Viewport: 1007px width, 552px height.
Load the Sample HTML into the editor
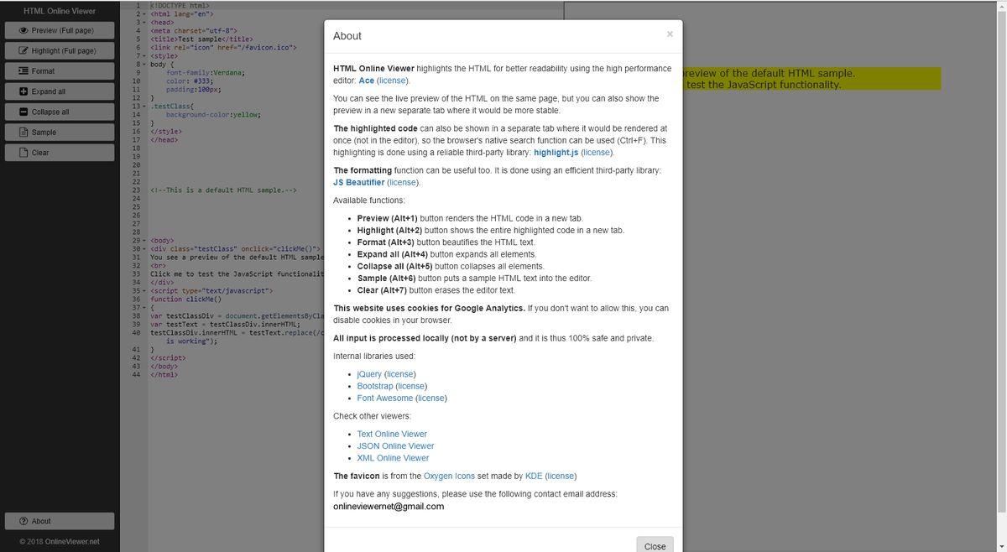pyautogui.click(x=59, y=133)
